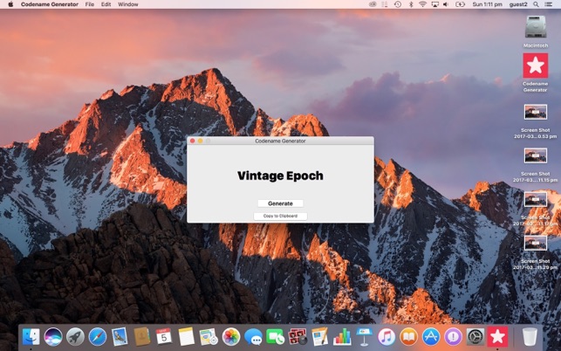The height and width of the screenshot is (351, 561).
Task: Open the Edit menu
Action: (106, 4)
